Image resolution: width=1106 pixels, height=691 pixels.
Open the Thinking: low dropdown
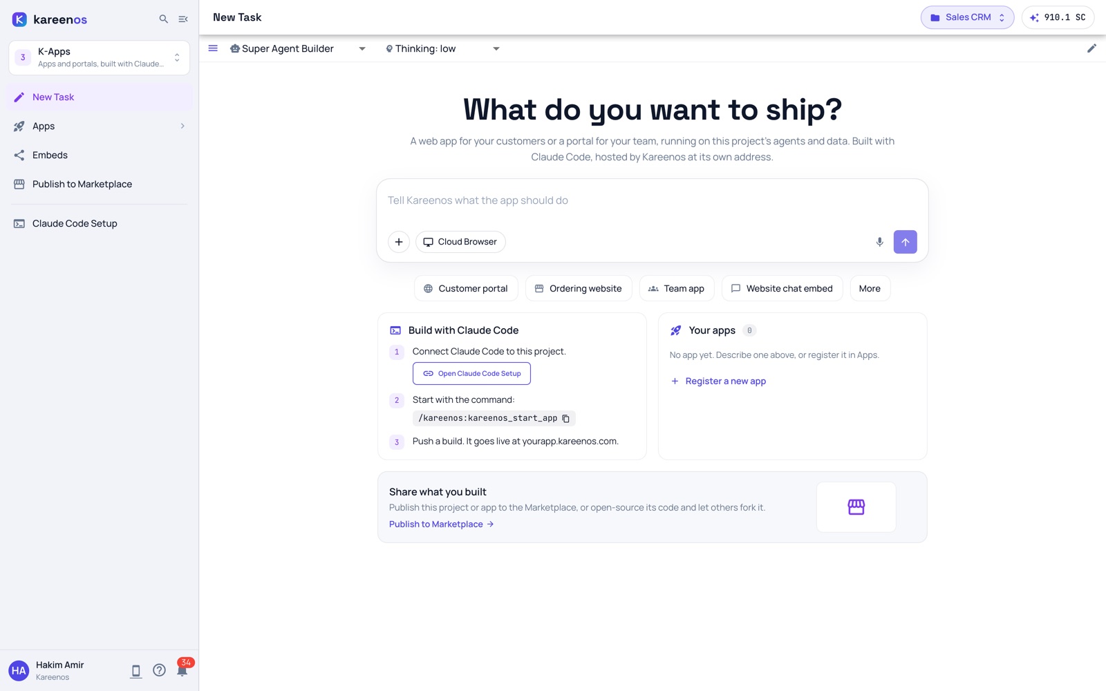[x=442, y=48]
